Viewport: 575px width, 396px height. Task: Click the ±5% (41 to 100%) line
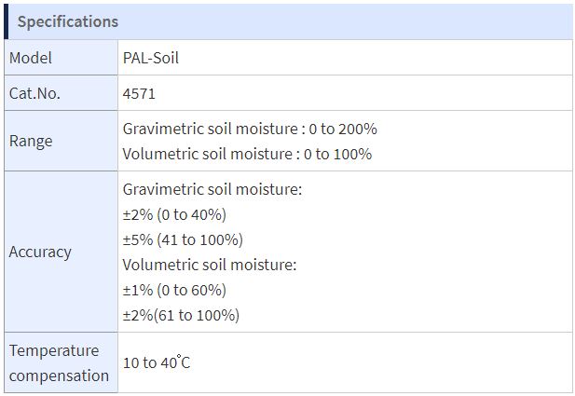(x=183, y=239)
